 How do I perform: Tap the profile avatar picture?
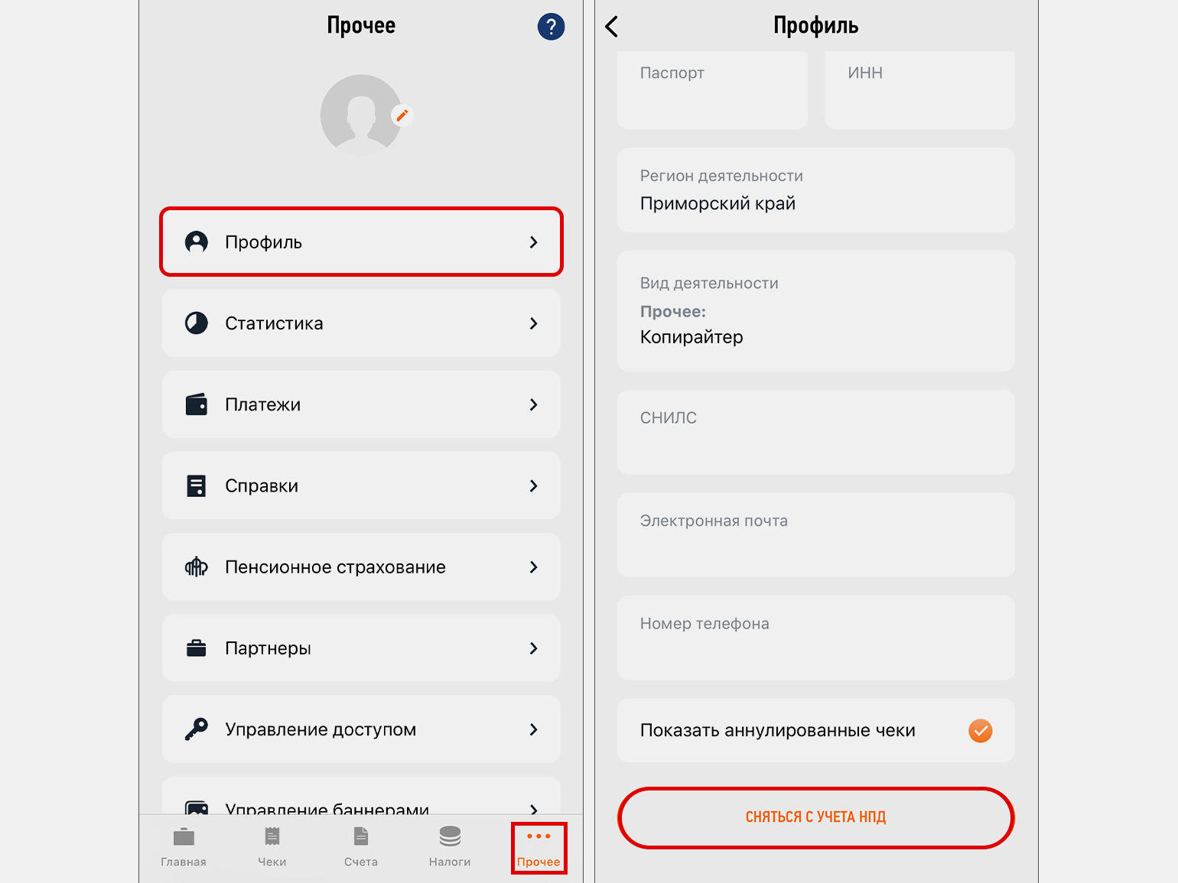pos(360,115)
